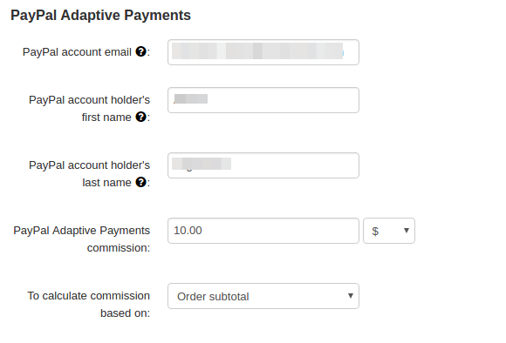This screenshot has width=506, height=343.
Task: Show help icon for holder's first name
Action: [141, 117]
